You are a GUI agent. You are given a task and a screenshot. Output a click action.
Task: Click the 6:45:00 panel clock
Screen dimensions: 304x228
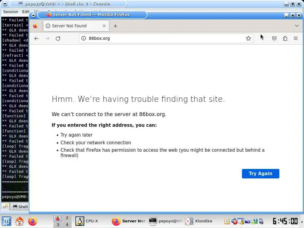coord(285,221)
